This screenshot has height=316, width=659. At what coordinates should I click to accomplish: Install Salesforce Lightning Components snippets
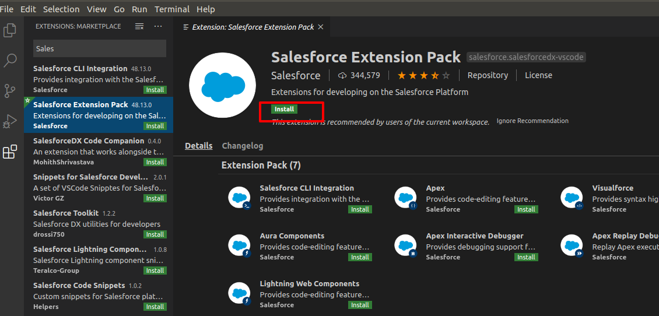coord(155,271)
